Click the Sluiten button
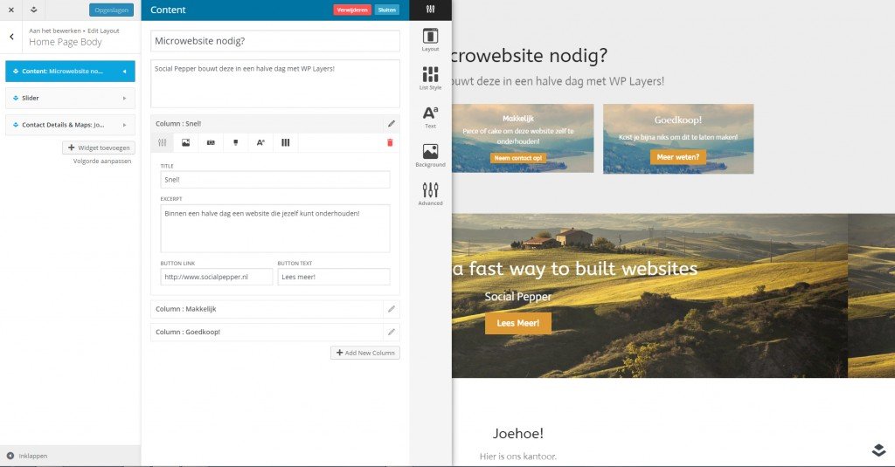Viewport: 895px width, 467px height. [387, 10]
